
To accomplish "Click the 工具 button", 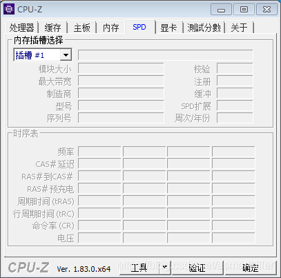I will (x=139, y=268).
